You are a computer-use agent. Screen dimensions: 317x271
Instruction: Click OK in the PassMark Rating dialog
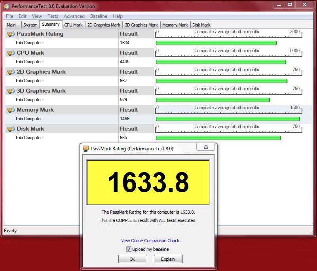(x=133, y=259)
